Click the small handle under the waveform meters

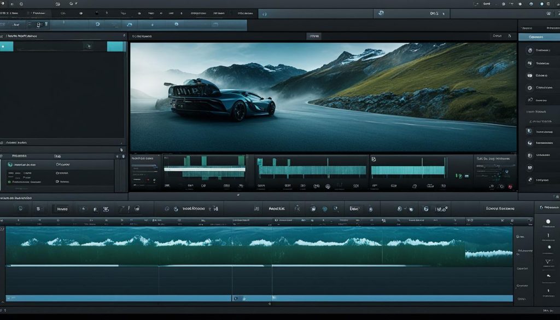coord(238,195)
